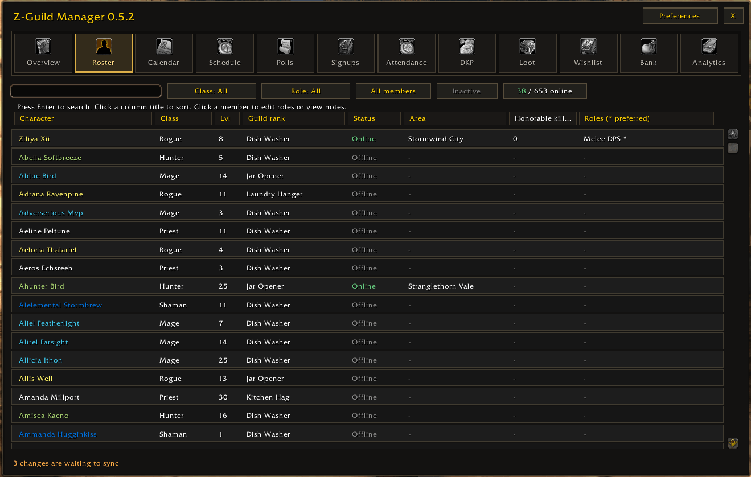Select member Ablue Bird
The image size is (751, 477).
click(x=367, y=176)
